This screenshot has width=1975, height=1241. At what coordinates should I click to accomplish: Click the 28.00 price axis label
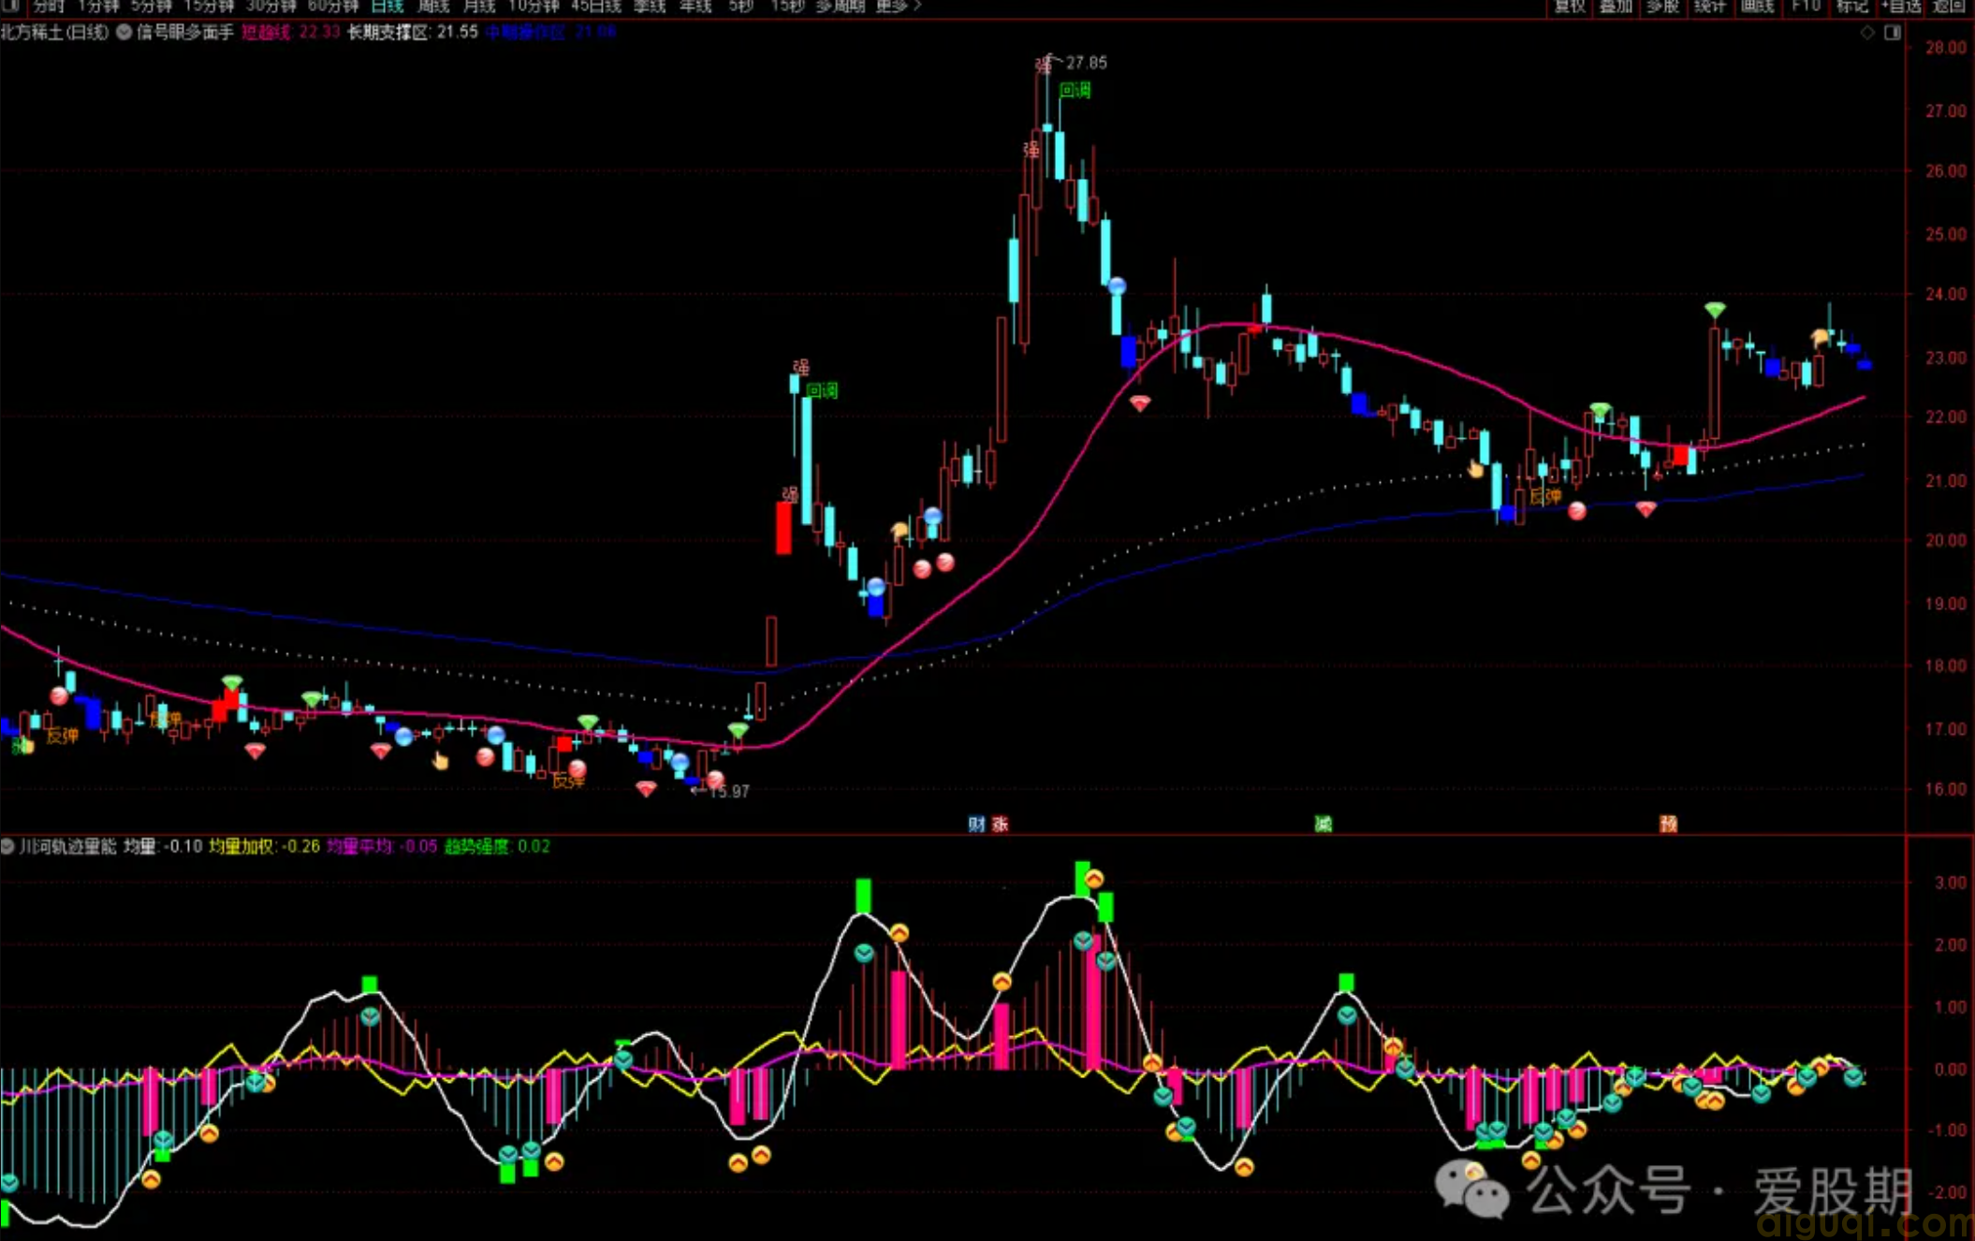coord(1945,48)
